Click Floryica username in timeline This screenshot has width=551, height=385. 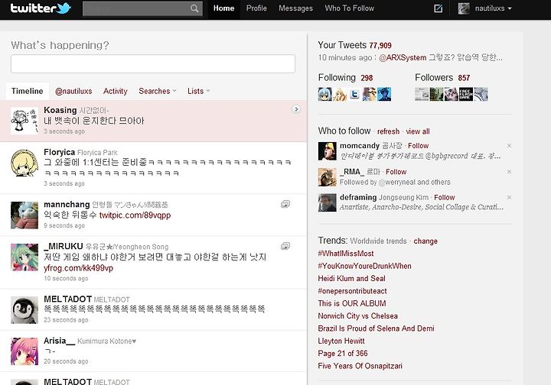point(60,152)
